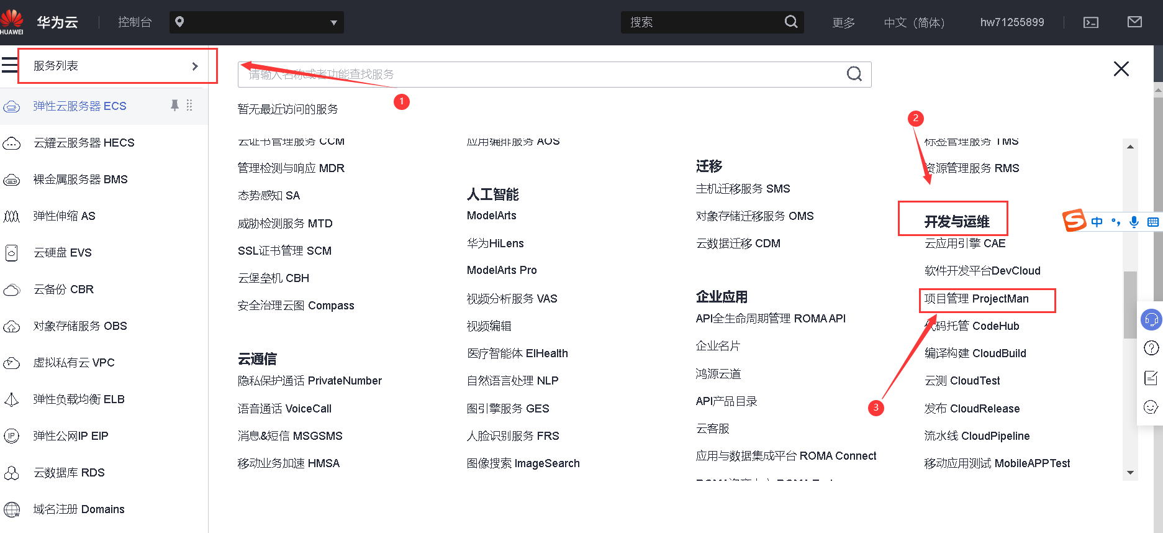The image size is (1163, 533).
Task: Open API全生命周期管理 ROMA API link
Action: [x=771, y=319]
